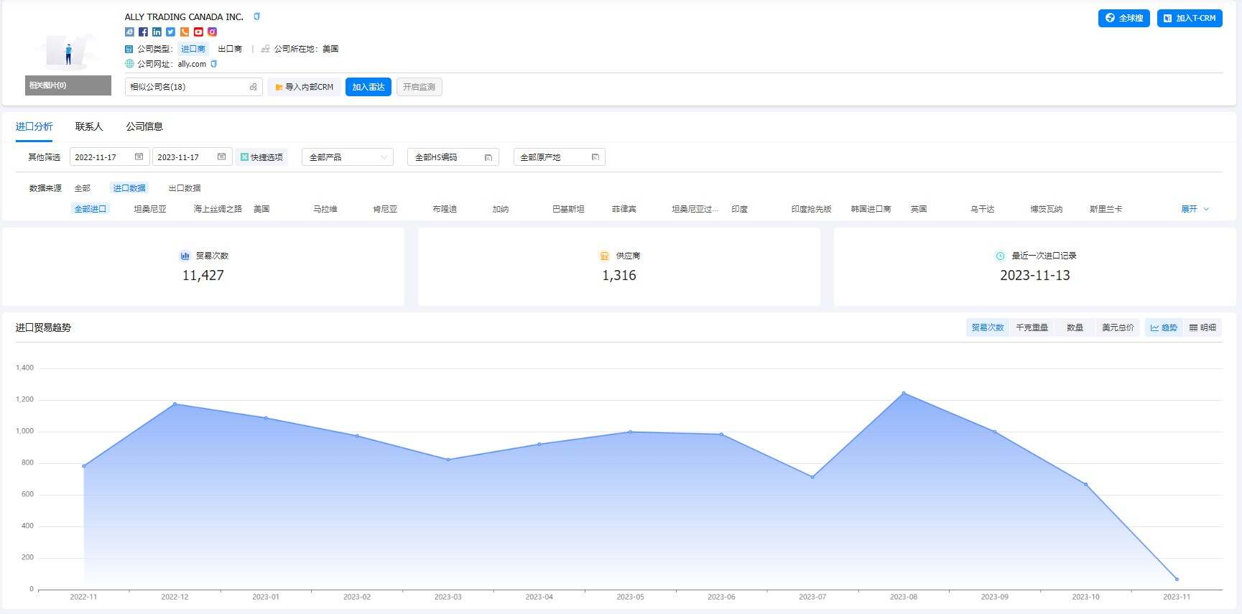Select the 全部进口 source filter

coord(91,209)
